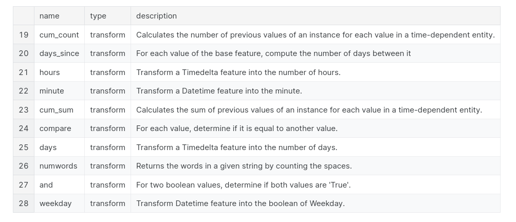Click row index 19

24,35
